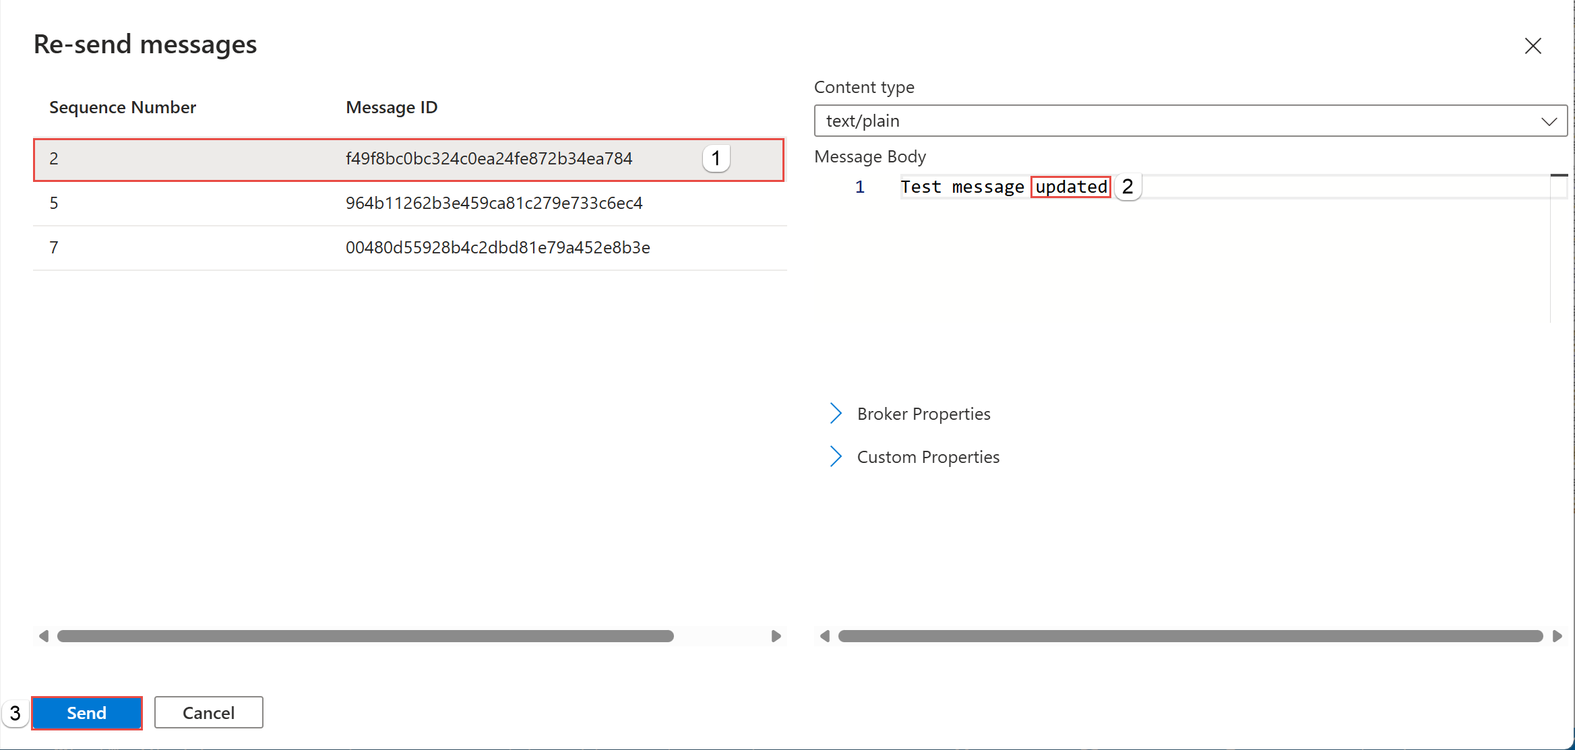Click the Message ID column header
The height and width of the screenshot is (750, 1575).
coord(392,108)
